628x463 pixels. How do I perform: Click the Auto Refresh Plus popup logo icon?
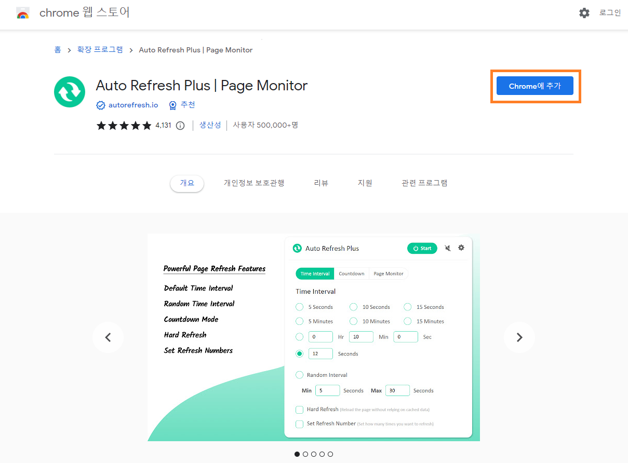(297, 248)
